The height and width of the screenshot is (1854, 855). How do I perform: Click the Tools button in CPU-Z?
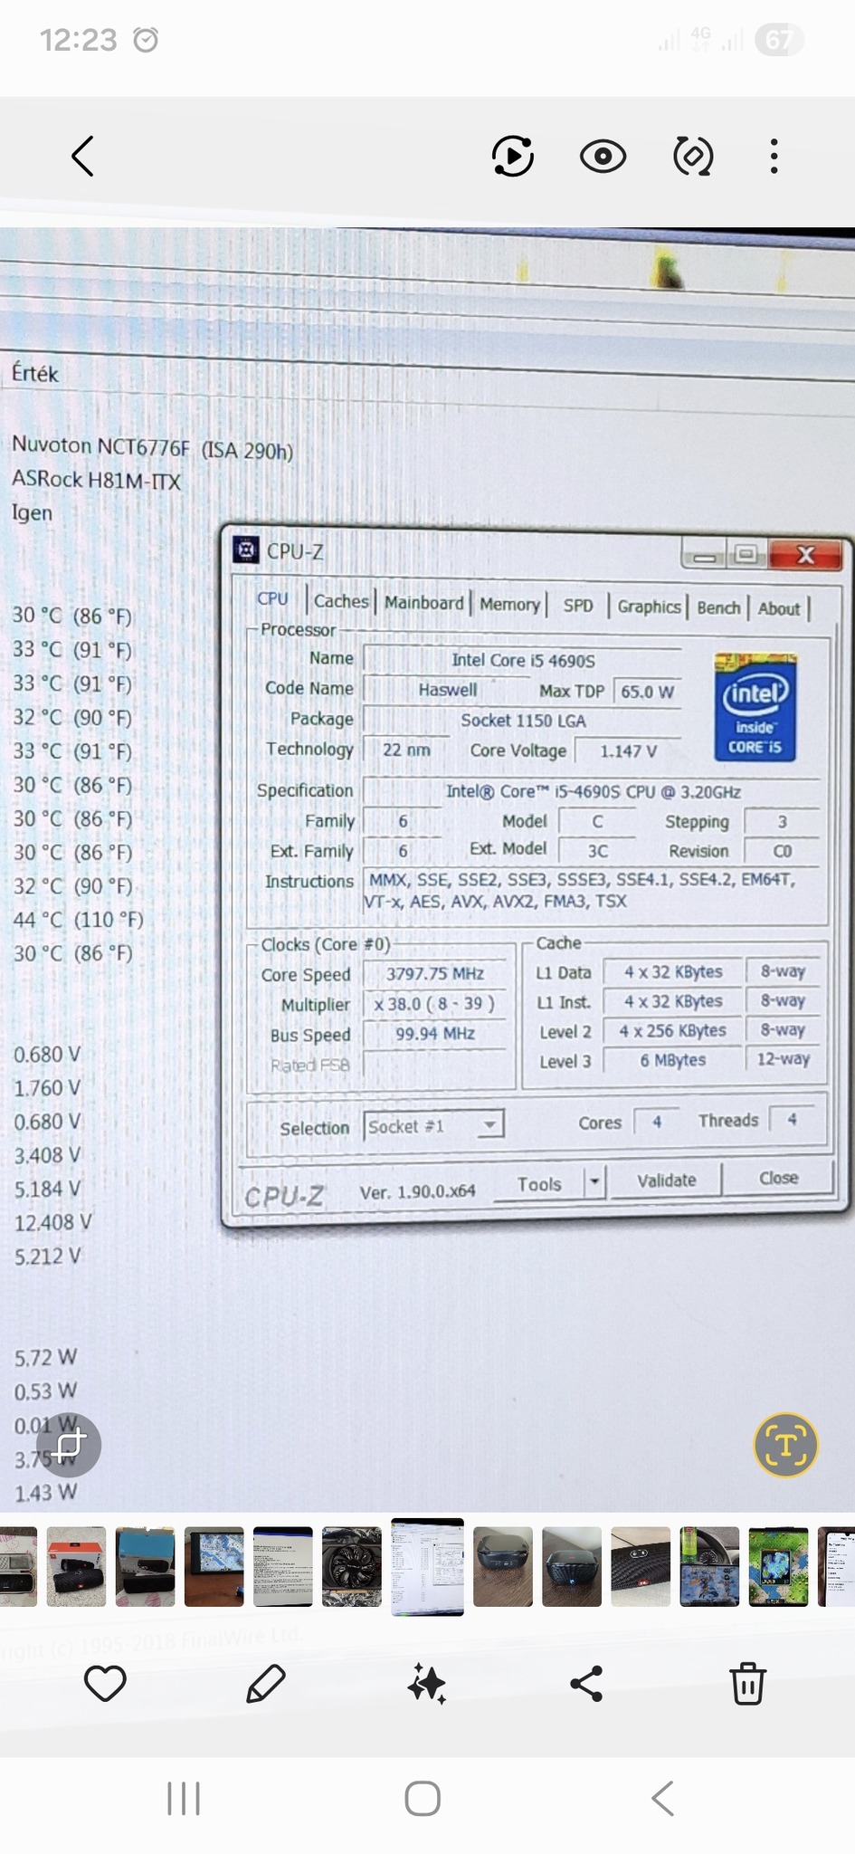539,1184
